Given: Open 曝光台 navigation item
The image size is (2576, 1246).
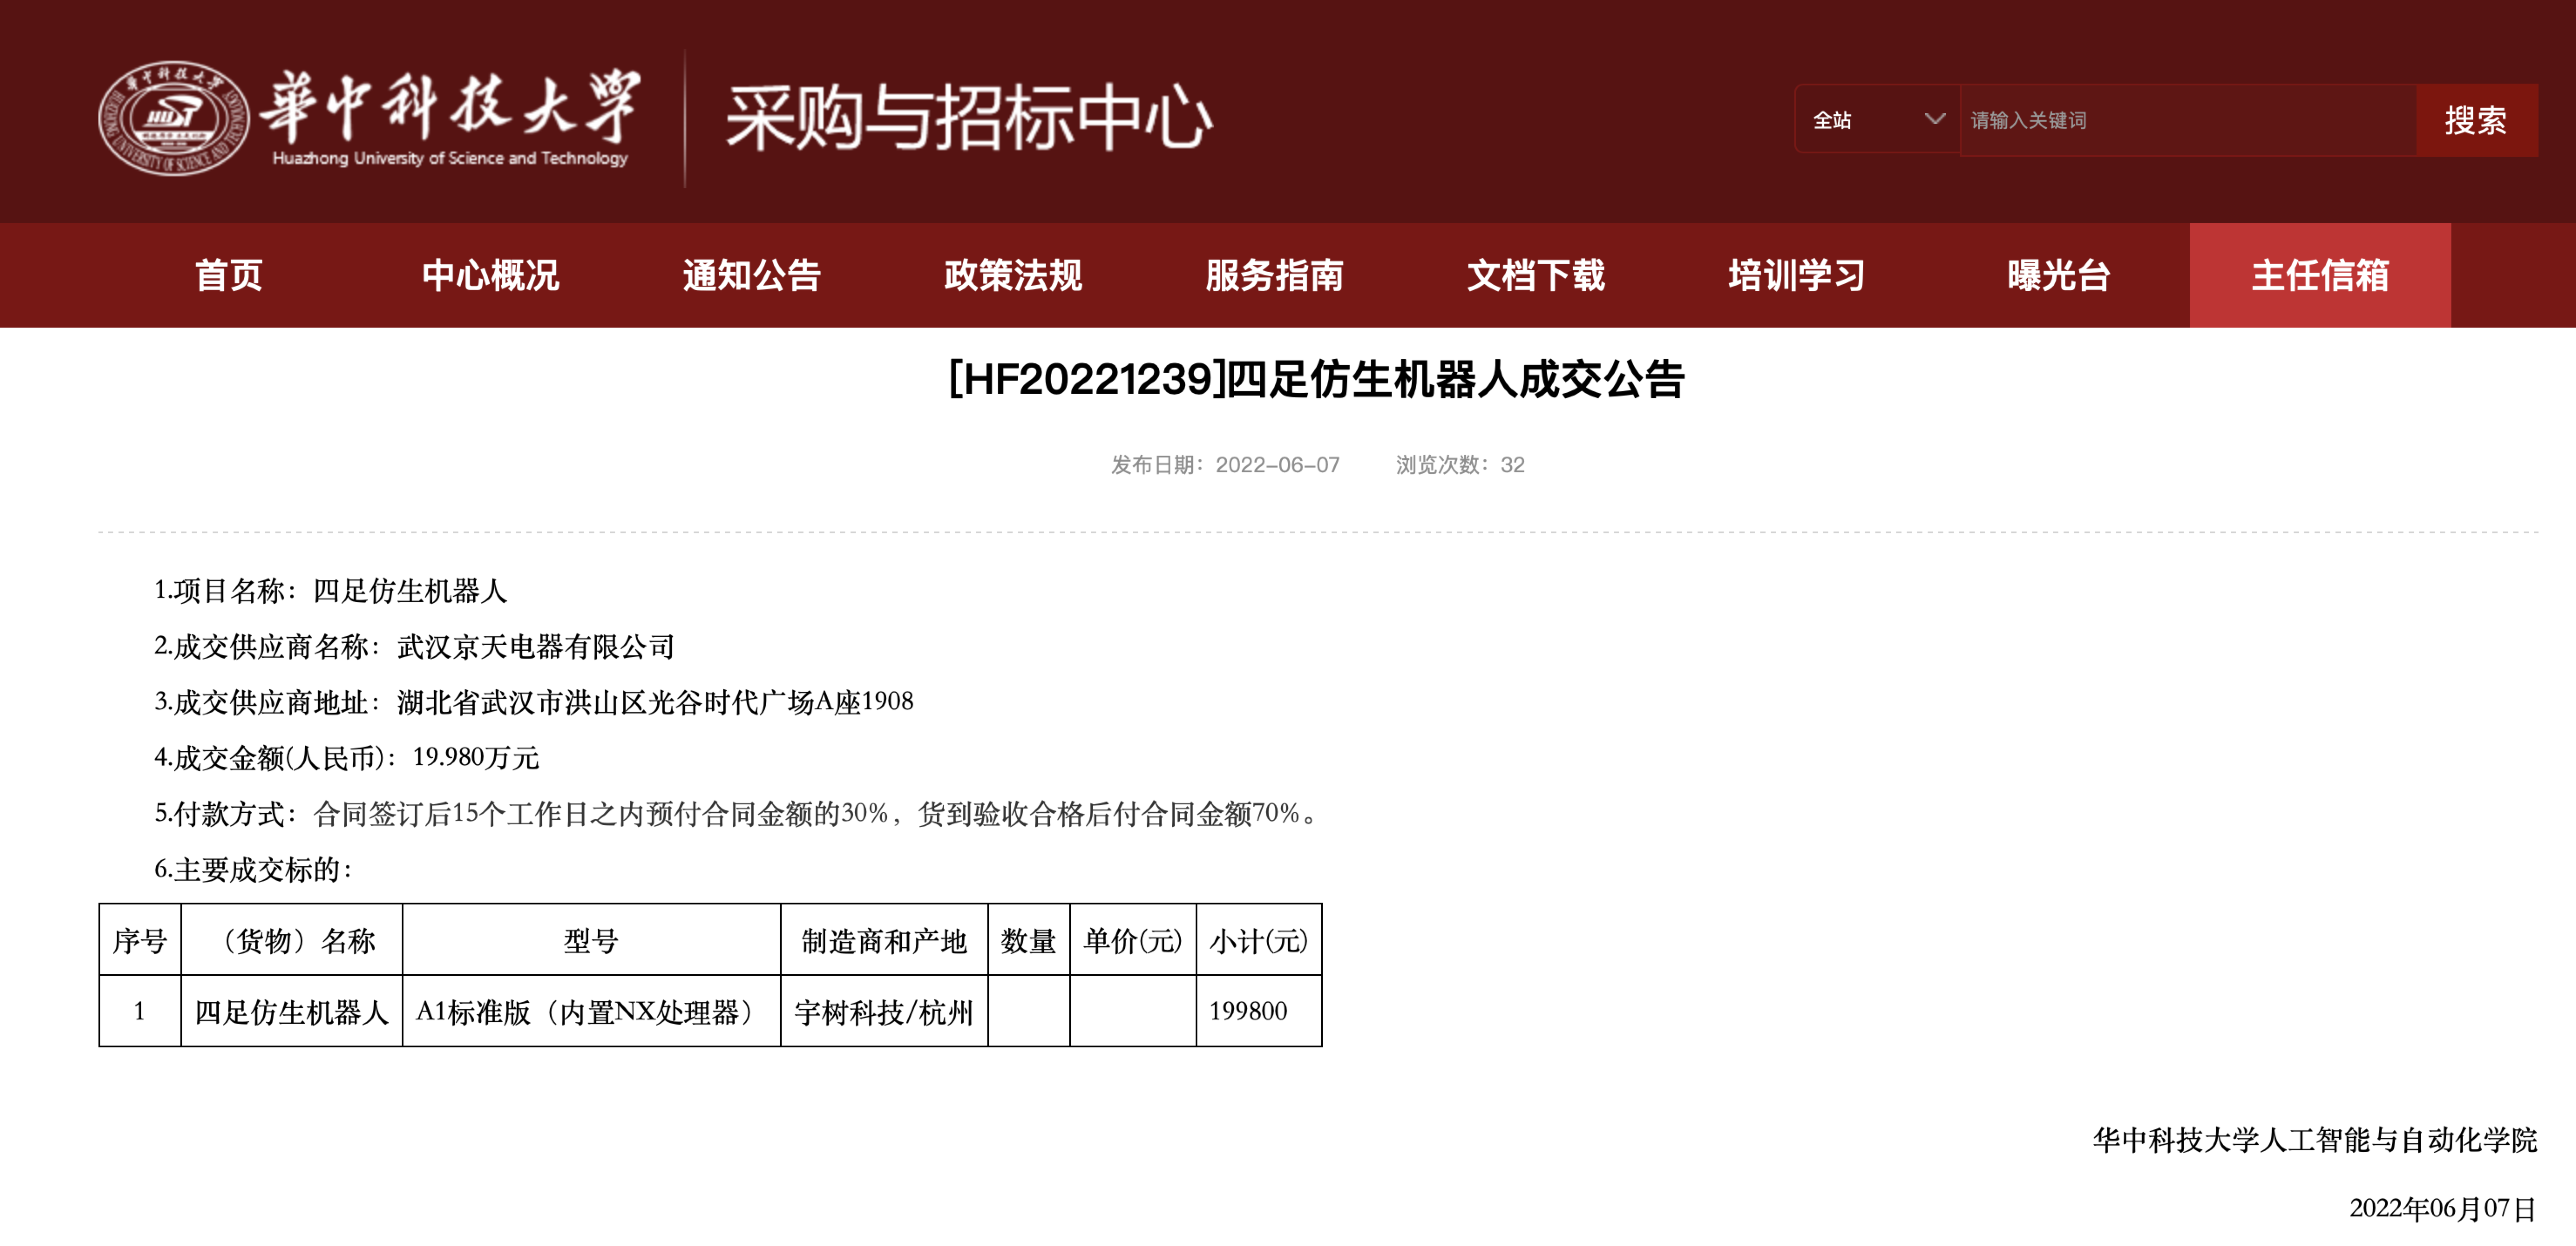Looking at the screenshot, I should [x=2058, y=275].
